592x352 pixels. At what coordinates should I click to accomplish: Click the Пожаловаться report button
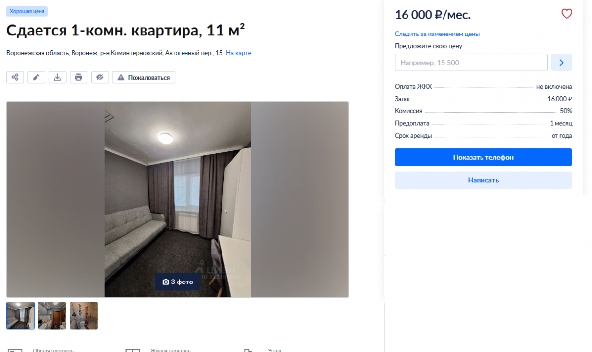click(144, 77)
